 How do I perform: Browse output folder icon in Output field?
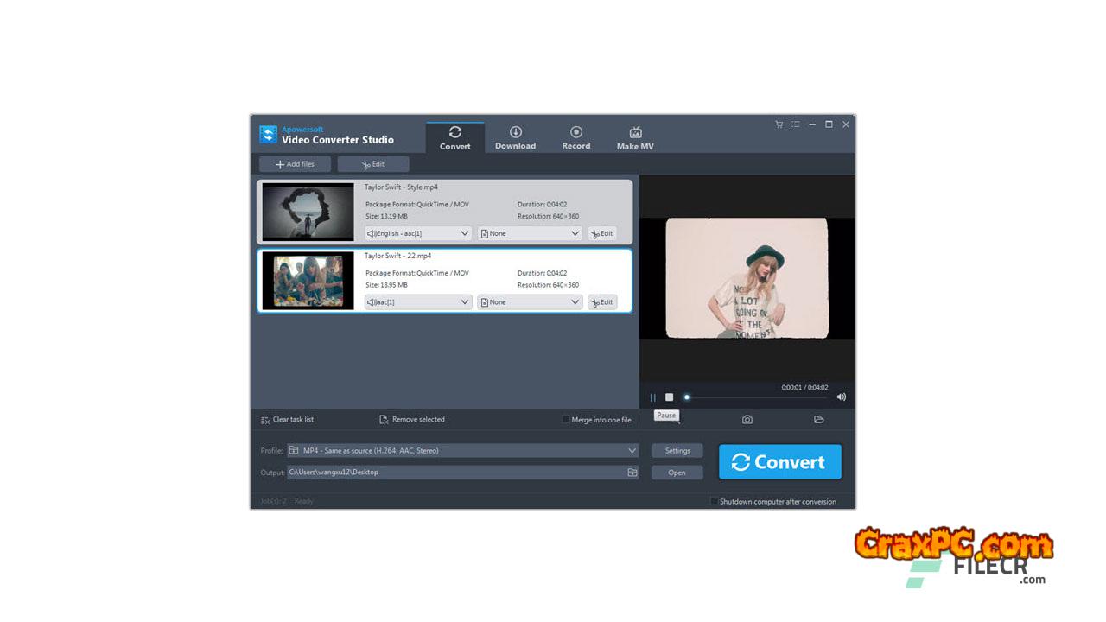[x=632, y=473]
